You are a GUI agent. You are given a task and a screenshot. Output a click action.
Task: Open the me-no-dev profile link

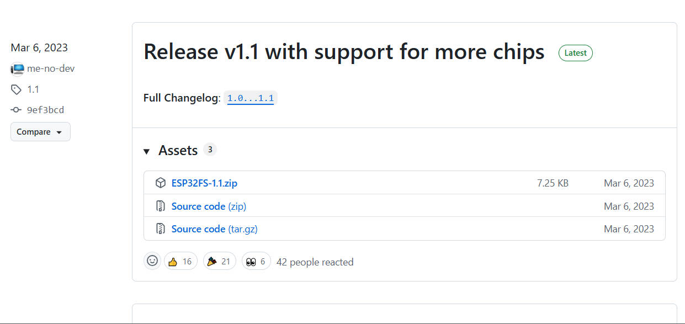pos(51,69)
